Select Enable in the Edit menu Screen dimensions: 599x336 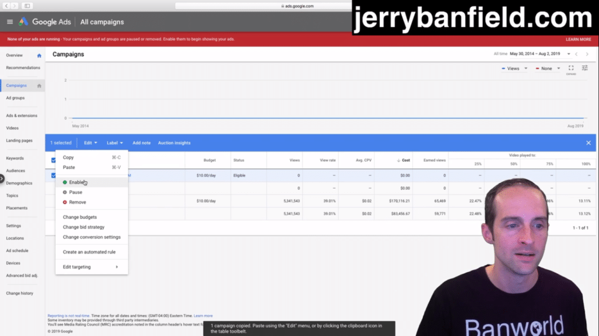point(92,182)
